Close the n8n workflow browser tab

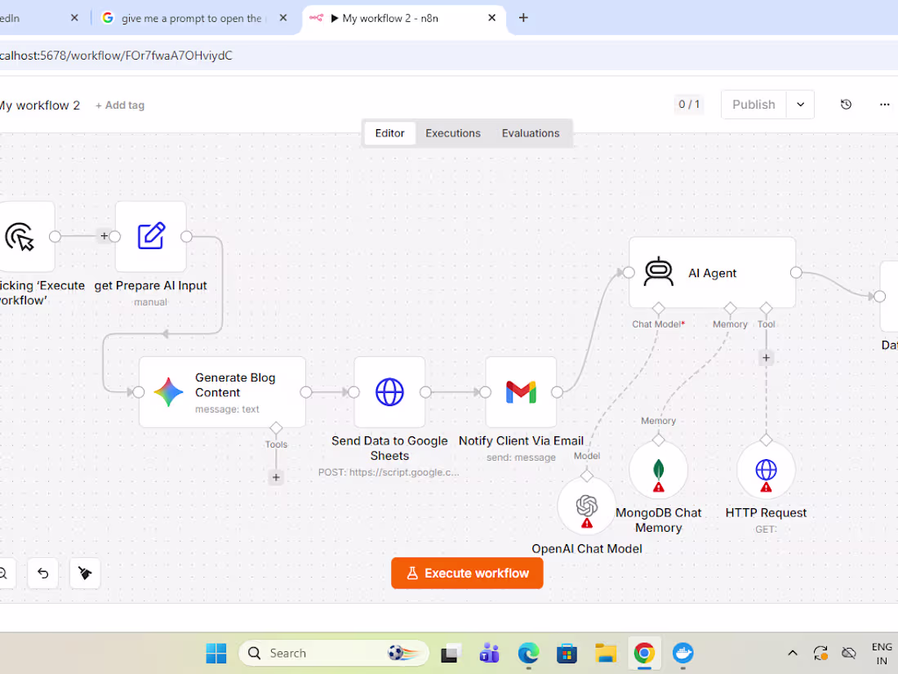[491, 18]
